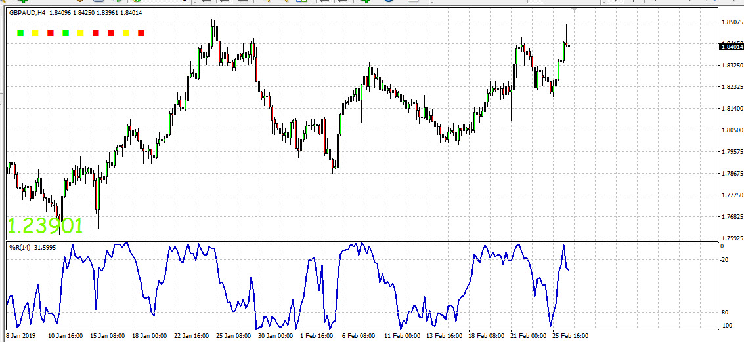
Task: Click the 1.78675 price axis level
Action: pyautogui.click(x=732, y=174)
